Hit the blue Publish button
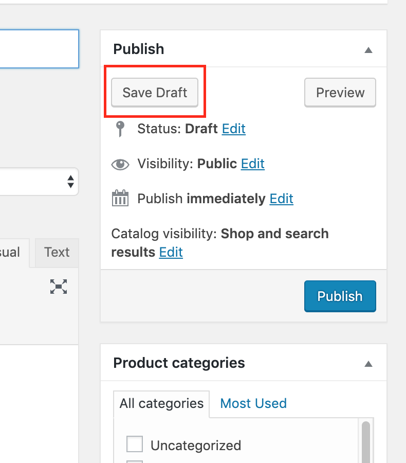The height and width of the screenshot is (463, 406). (x=340, y=296)
